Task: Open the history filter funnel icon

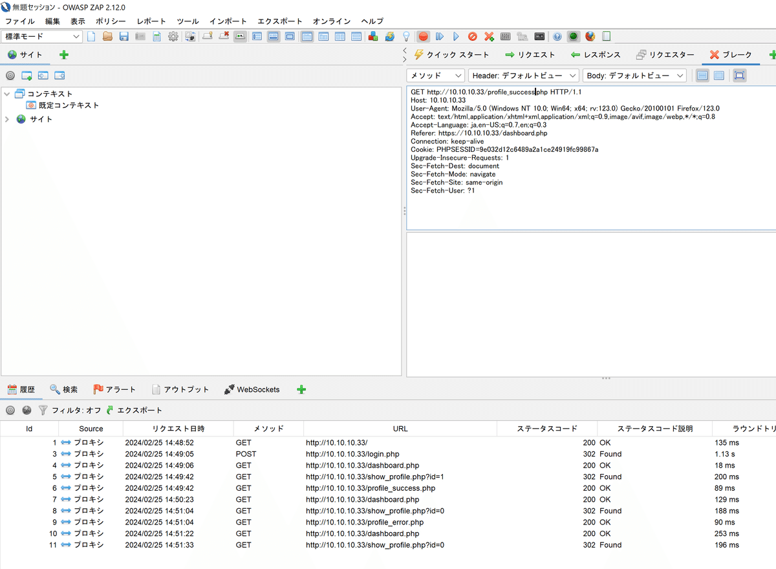Action: point(43,410)
